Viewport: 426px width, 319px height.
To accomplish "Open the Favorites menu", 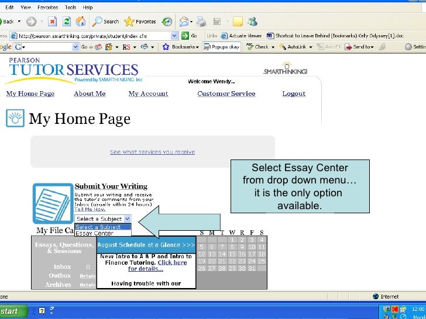I will [x=48, y=8].
